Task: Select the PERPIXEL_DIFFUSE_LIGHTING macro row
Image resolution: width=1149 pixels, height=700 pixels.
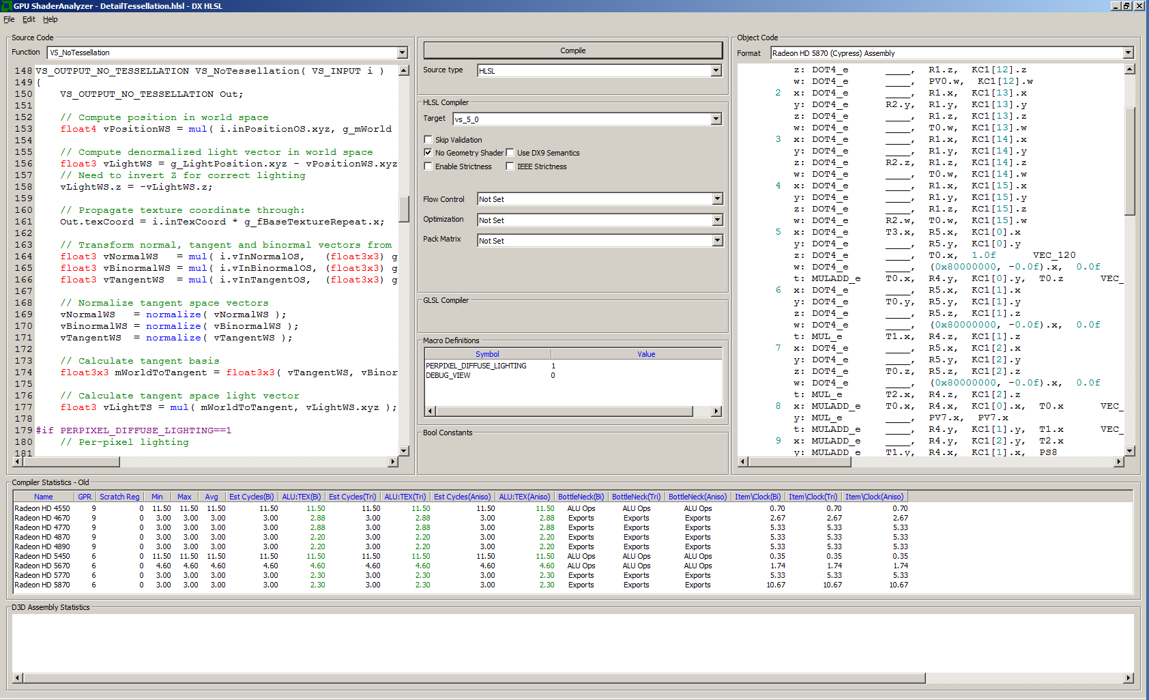Action: 476,366
